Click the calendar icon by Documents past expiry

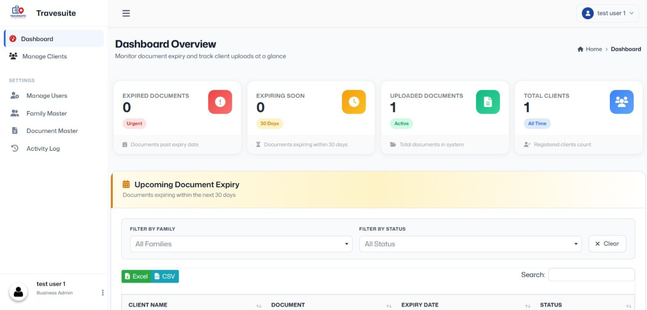pos(125,145)
